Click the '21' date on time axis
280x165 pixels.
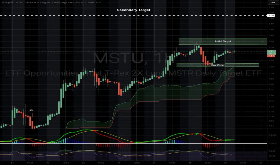(x=12, y=163)
